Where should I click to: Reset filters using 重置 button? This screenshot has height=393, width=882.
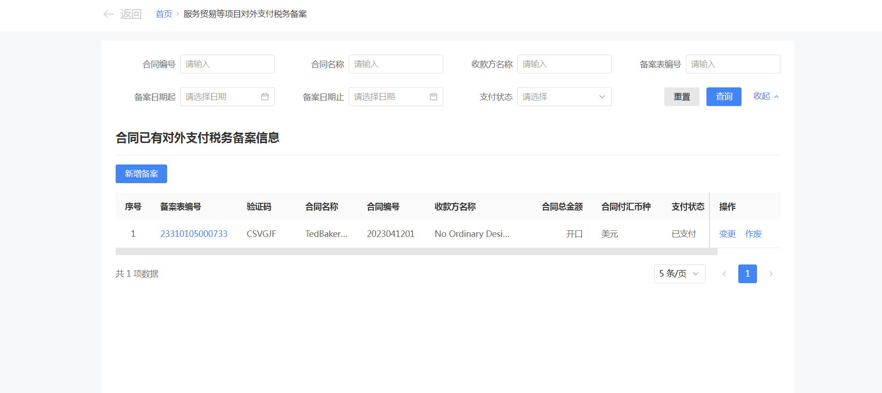pos(682,97)
